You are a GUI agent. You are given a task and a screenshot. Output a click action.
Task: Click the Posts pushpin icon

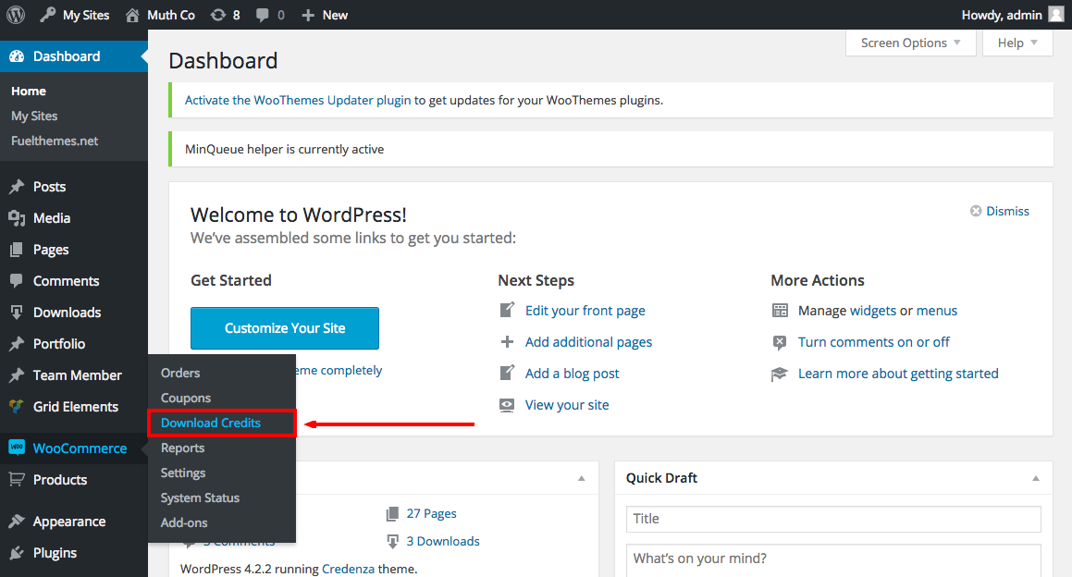(x=17, y=187)
